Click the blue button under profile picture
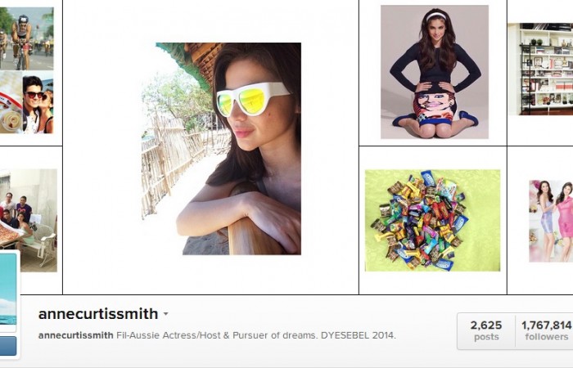573x368 pixels. pyautogui.click(x=8, y=346)
